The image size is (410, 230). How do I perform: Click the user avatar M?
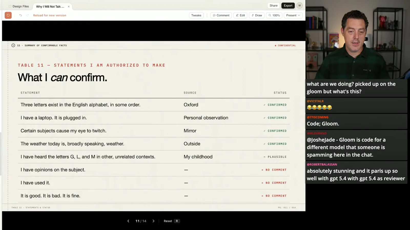point(300,5)
